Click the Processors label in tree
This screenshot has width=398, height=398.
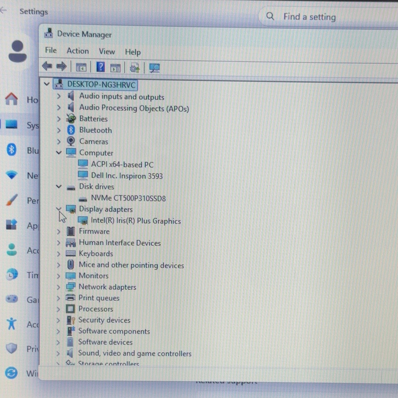tap(96, 309)
